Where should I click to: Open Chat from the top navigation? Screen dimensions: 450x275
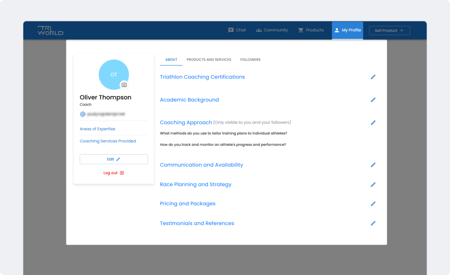point(237,30)
